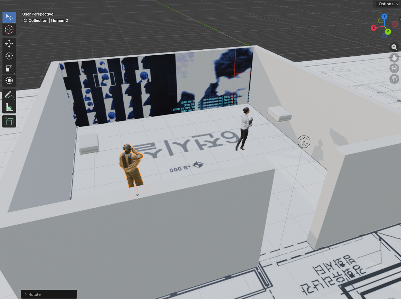Click the negative Z axis circle on gizmo
The width and height of the screenshot is (401, 299).
pos(384,36)
